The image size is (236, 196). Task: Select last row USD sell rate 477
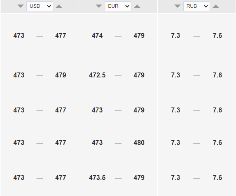coord(61,177)
